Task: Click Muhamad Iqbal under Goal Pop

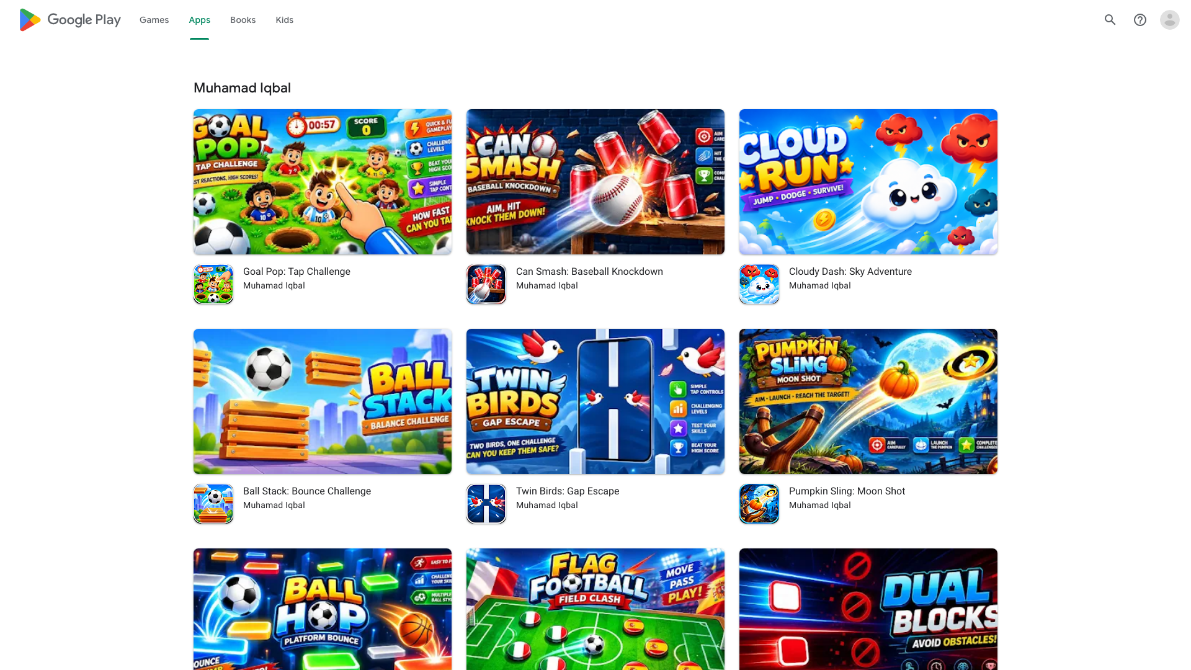Action: [x=274, y=286]
